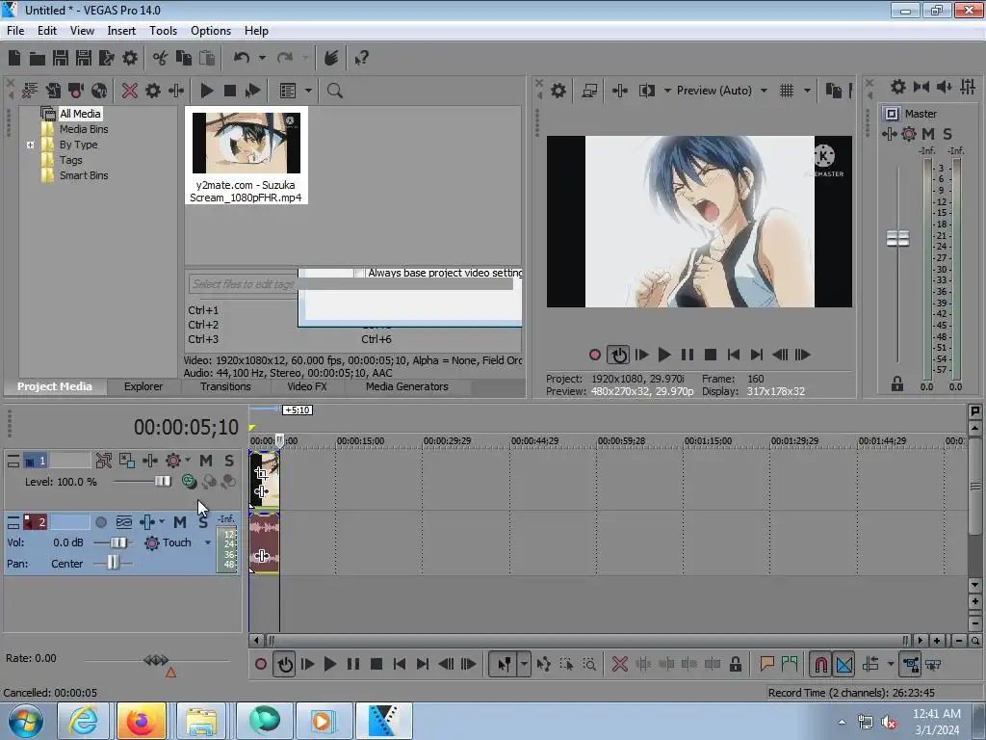Toggle automatic crossfades button
The image size is (986, 740).
coord(843,664)
